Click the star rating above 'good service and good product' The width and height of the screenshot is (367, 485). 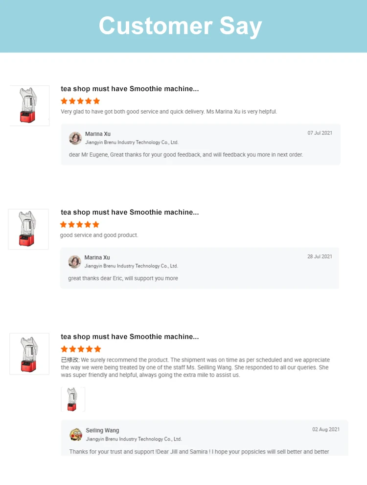(x=79, y=224)
